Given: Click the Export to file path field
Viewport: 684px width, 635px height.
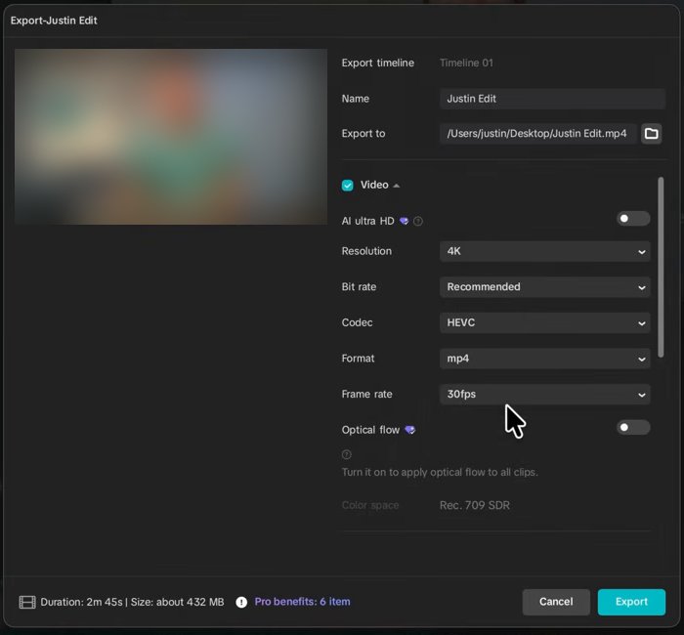Looking at the screenshot, I should pos(538,134).
